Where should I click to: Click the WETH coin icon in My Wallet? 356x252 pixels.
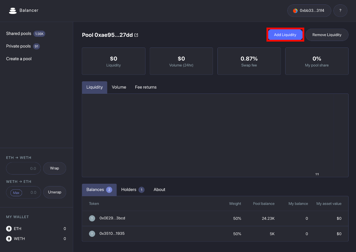tap(8, 239)
